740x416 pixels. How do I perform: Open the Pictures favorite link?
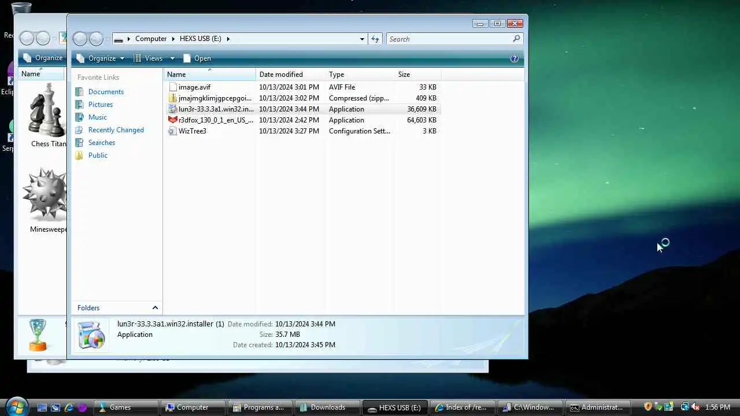(x=101, y=105)
